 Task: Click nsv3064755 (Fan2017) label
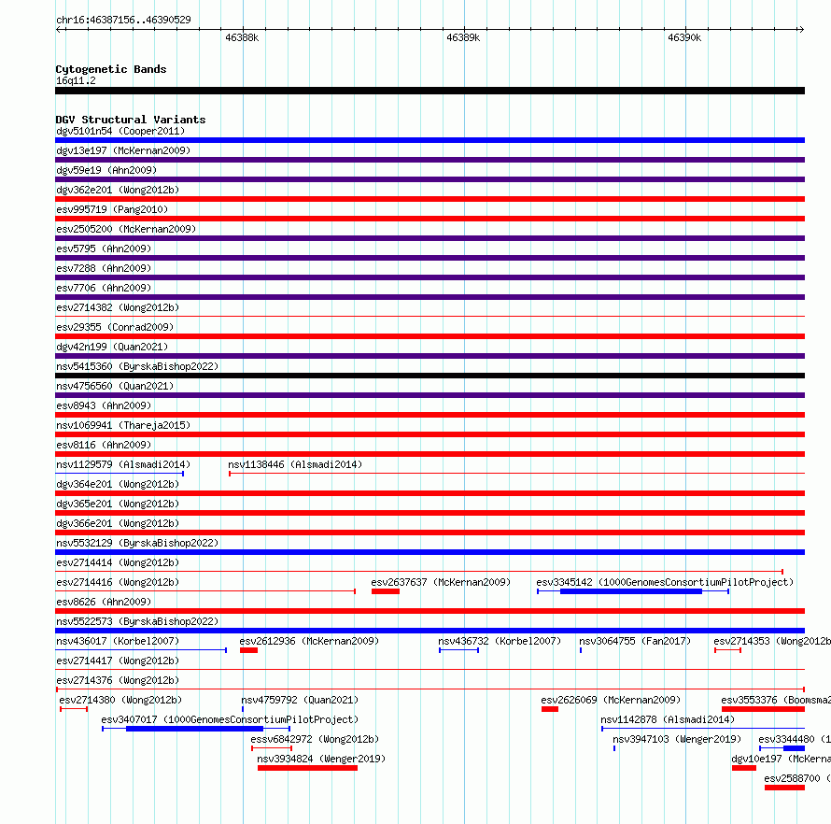[635, 641]
